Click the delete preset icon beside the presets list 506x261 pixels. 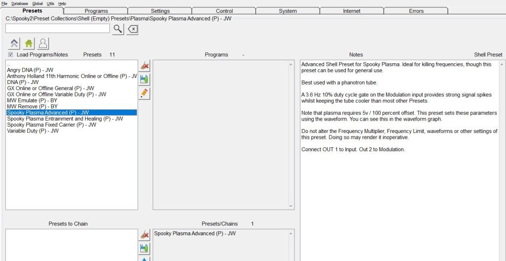pos(145,66)
